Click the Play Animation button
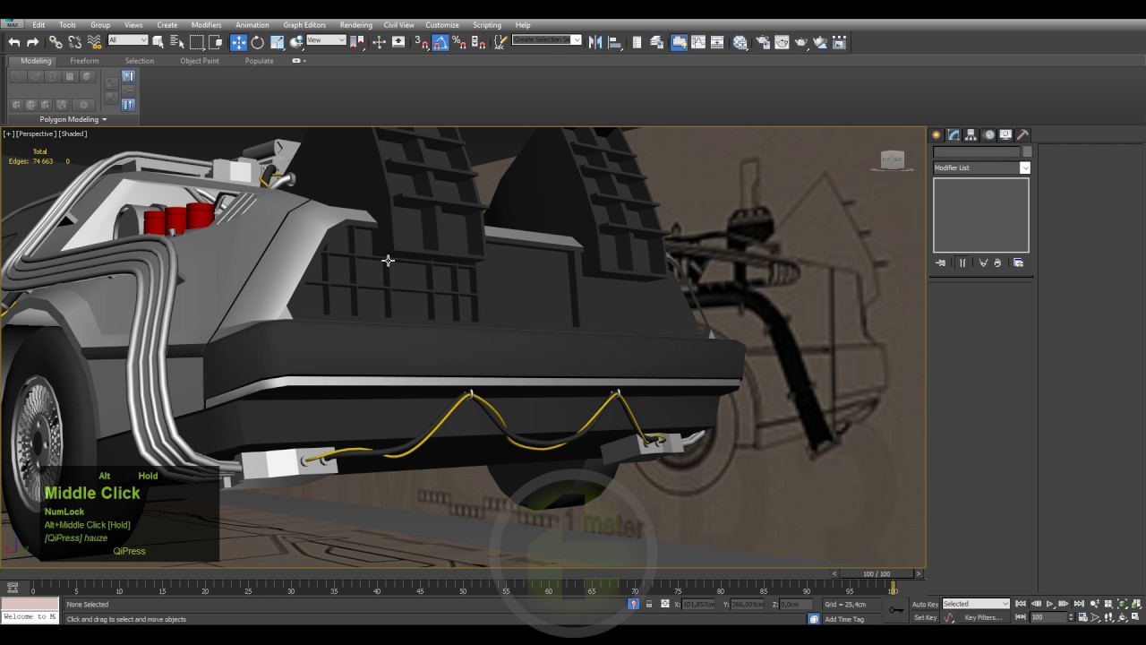 (1050, 604)
